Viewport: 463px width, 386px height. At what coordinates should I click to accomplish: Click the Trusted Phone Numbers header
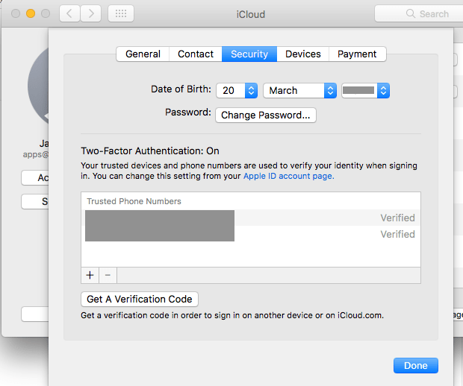(134, 201)
